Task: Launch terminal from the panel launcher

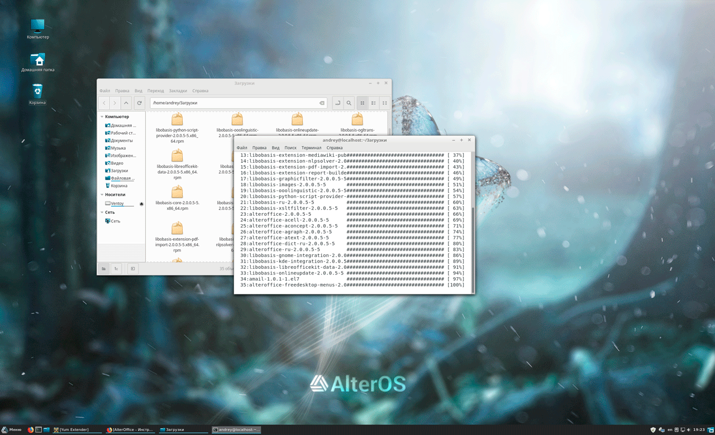Action: click(x=39, y=429)
